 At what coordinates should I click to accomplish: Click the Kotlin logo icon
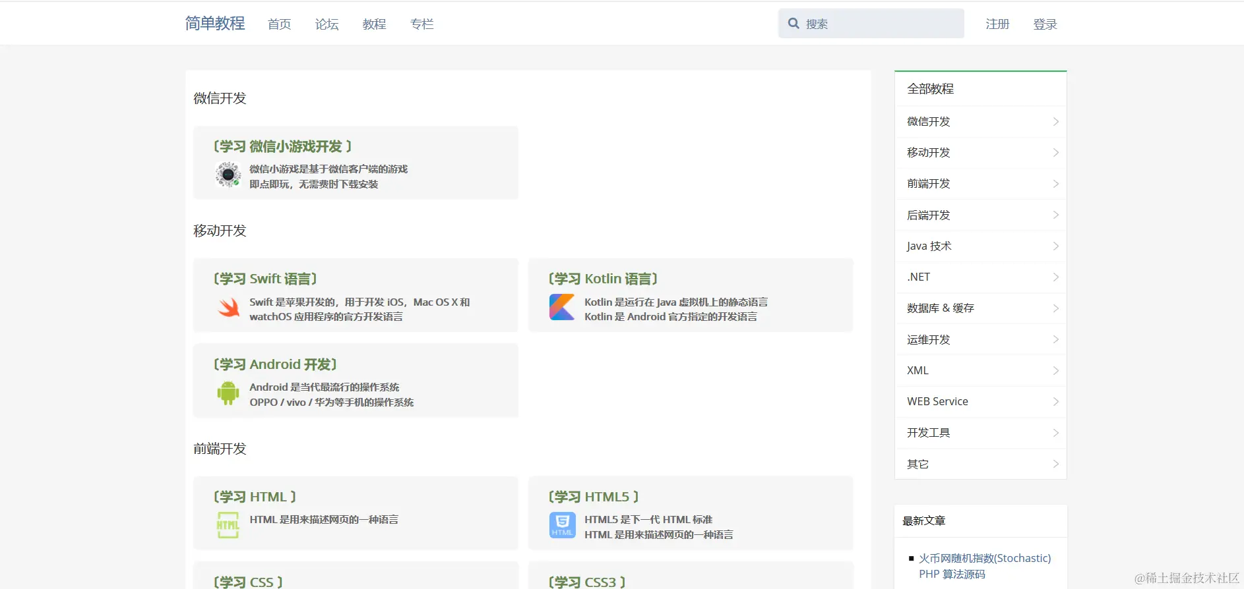(562, 307)
